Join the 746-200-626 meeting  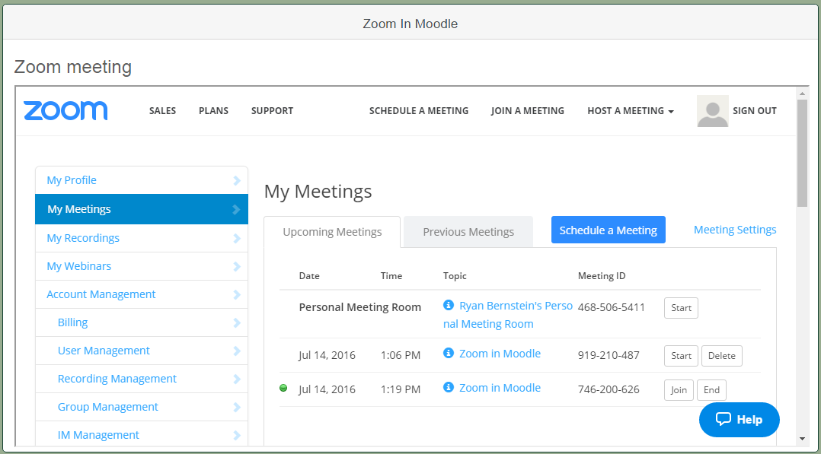[x=679, y=390]
